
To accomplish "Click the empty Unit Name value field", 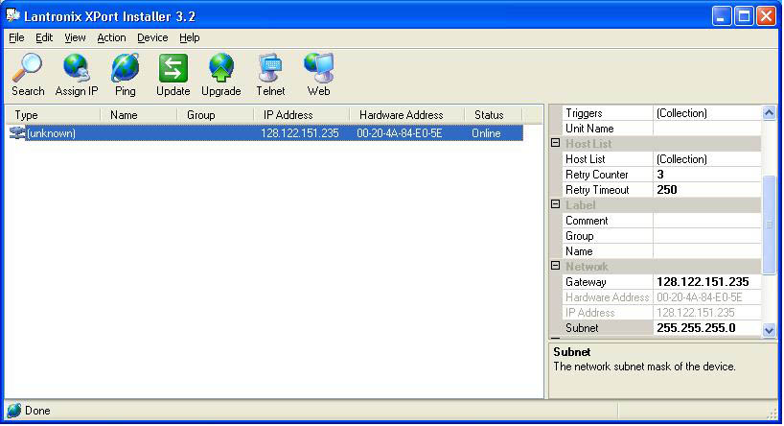I will tap(707, 129).
